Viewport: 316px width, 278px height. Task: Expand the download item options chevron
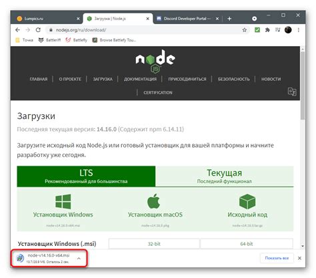click(79, 259)
